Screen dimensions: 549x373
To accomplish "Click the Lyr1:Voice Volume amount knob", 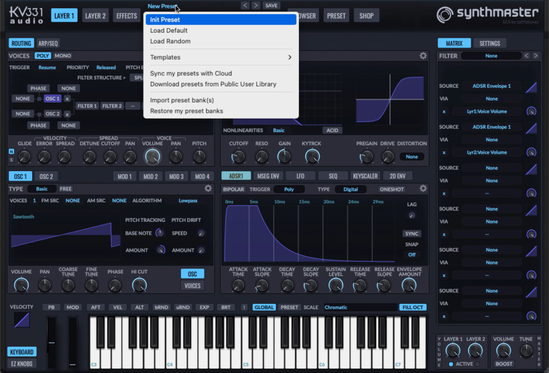I will click(531, 112).
